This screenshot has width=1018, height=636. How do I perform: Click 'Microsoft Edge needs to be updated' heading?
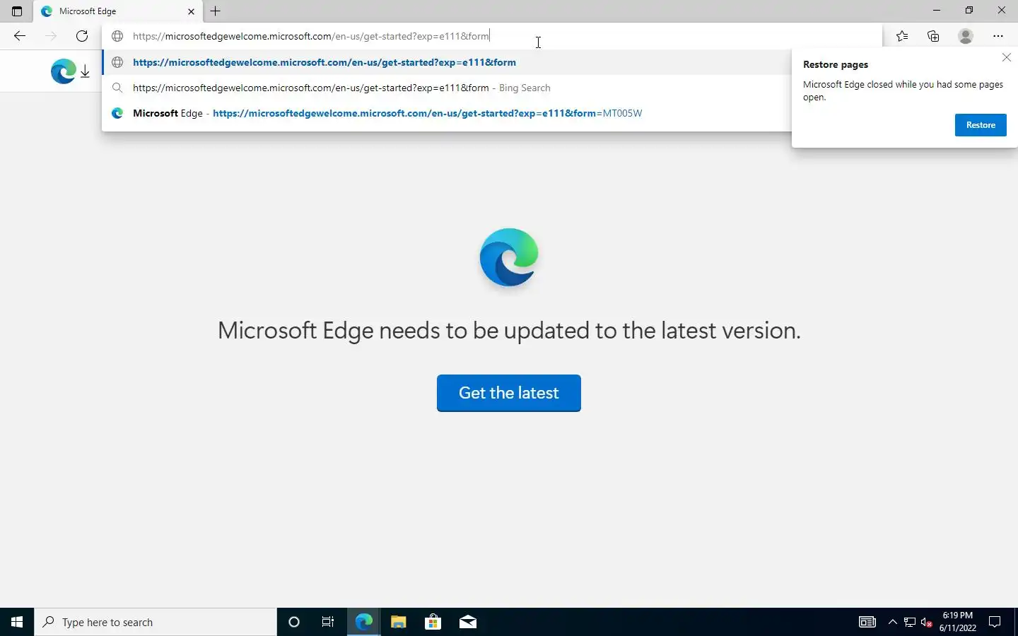(509, 330)
